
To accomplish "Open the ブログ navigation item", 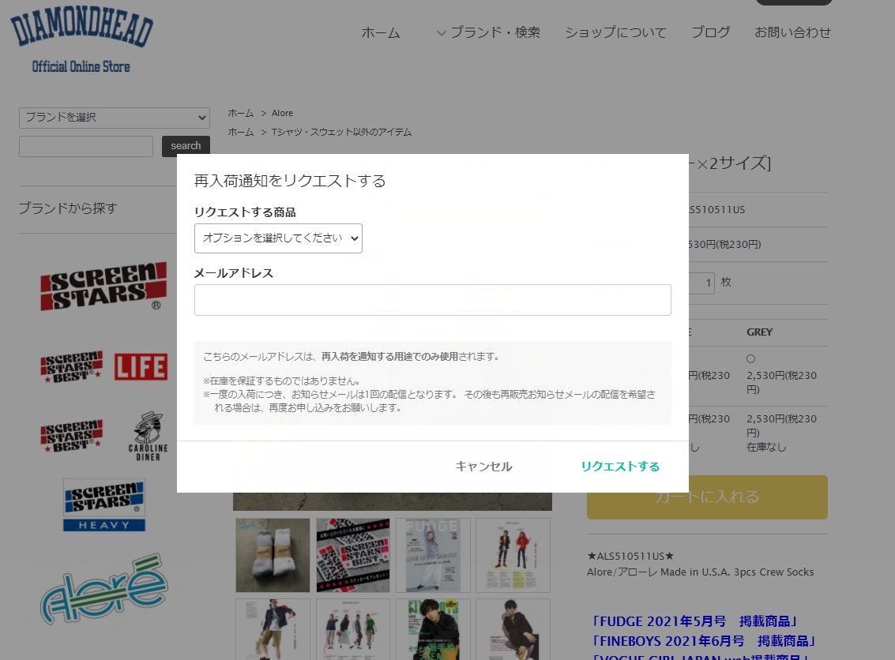I will [x=711, y=32].
